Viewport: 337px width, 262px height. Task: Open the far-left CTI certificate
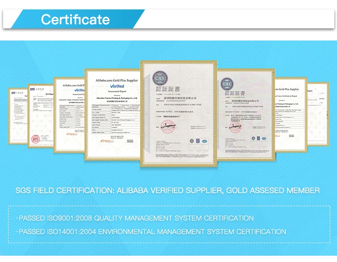(18, 116)
